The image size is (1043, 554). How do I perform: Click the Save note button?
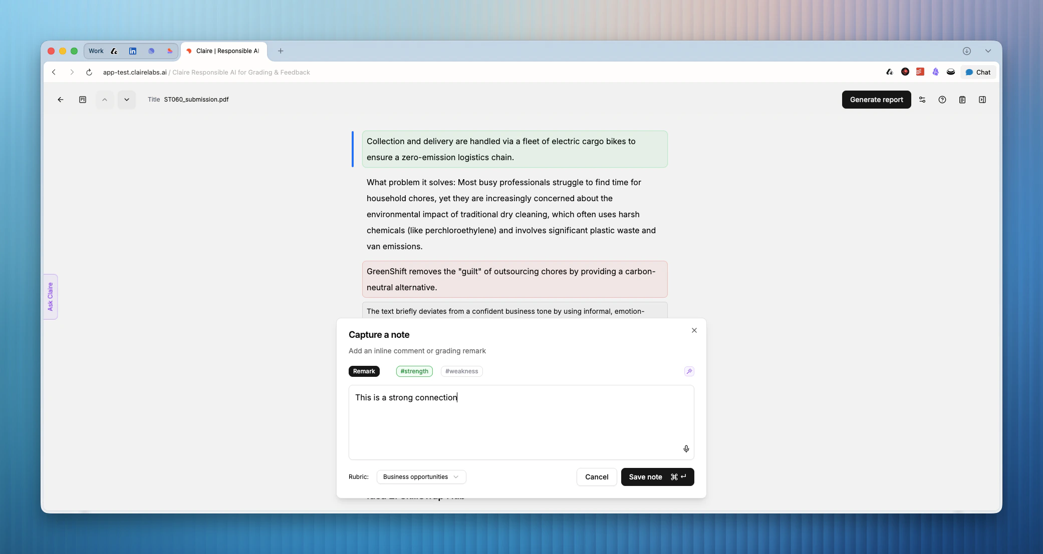[657, 477]
